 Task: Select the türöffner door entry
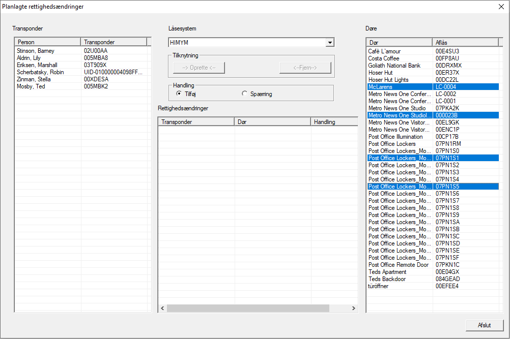tap(380, 286)
